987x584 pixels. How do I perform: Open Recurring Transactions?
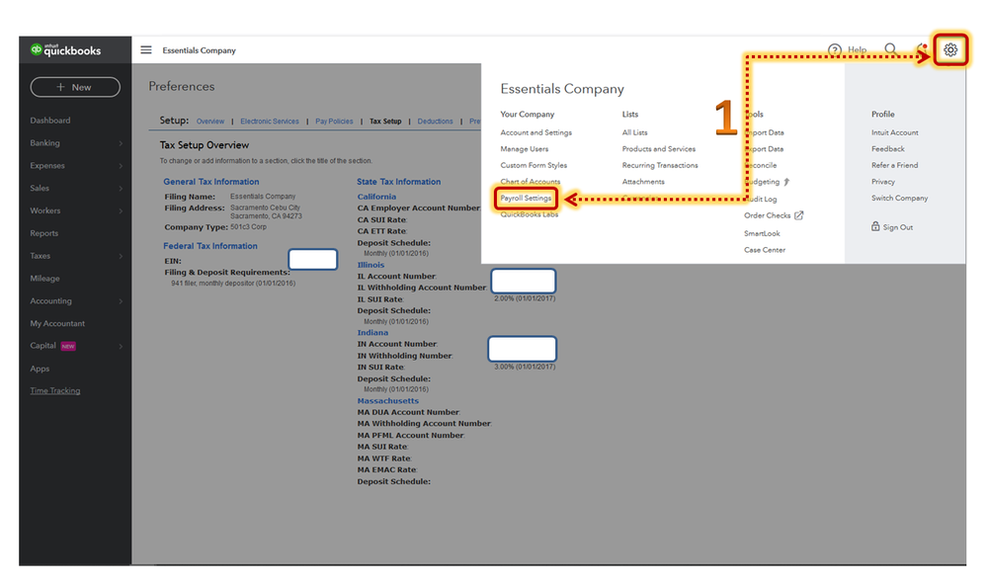[x=660, y=165]
